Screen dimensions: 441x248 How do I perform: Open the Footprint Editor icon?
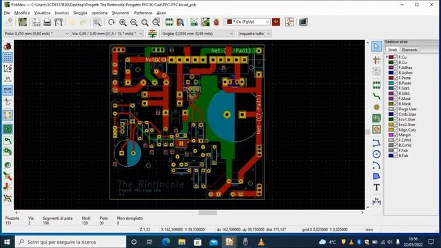[170, 22]
